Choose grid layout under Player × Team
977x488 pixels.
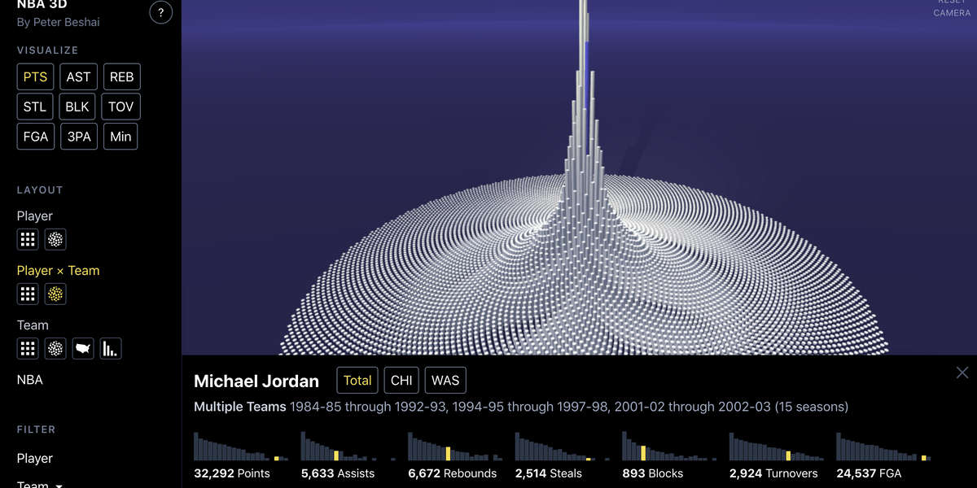(x=28, y=294)
